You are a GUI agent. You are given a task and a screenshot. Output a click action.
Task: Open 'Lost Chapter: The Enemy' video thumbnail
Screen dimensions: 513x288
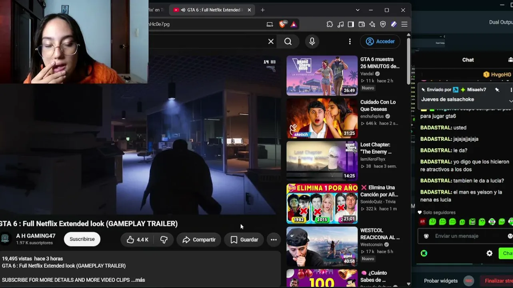click(x=322, y=161)
